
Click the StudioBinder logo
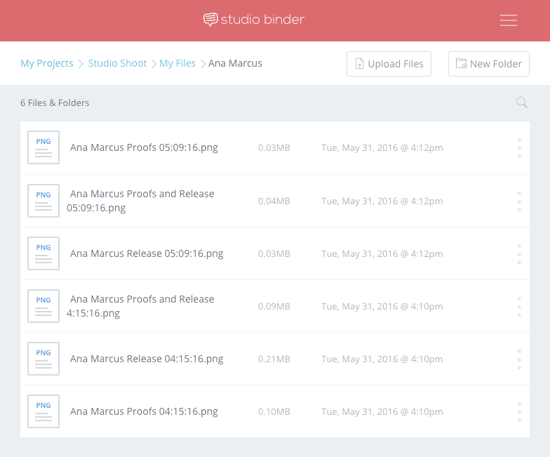[x=254, y=20]
